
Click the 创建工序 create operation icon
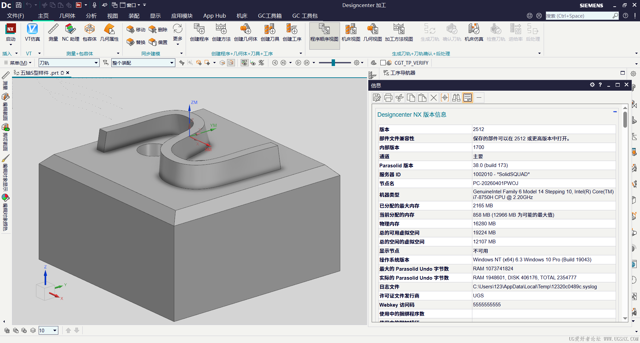tap(292, 33)
